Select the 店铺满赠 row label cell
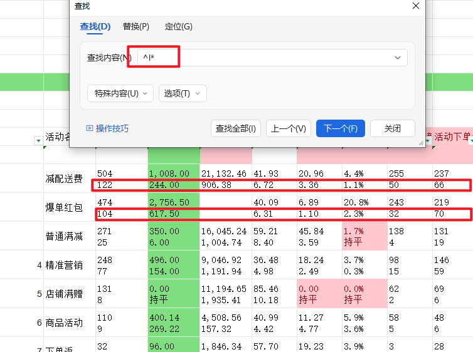 [x=70, y=294]
